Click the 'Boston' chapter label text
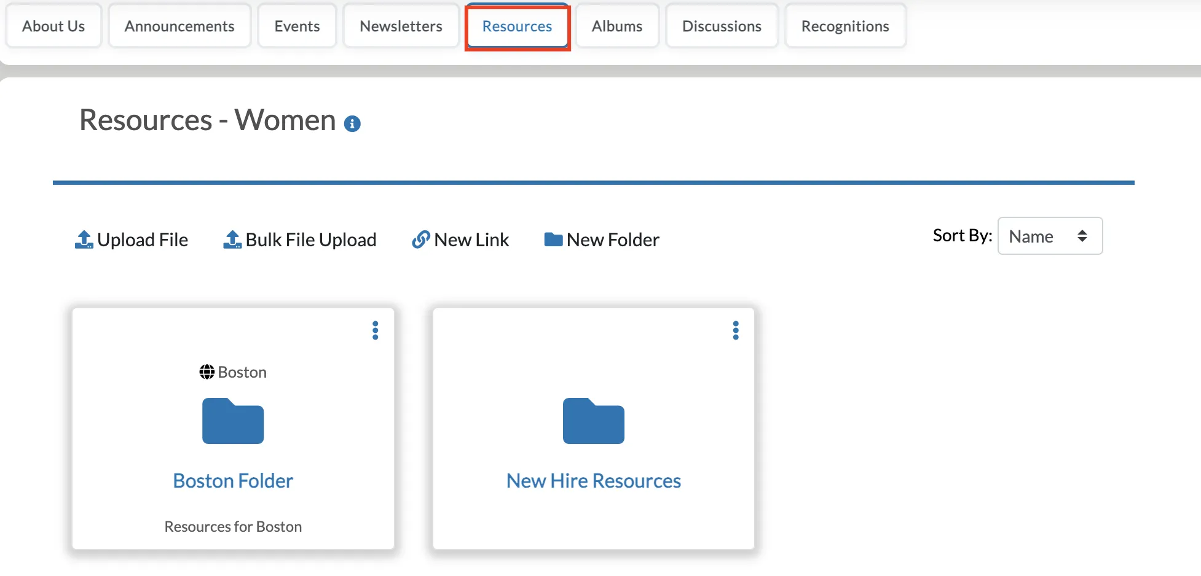This screenshot has height=576, width=1201. pyautogui.click(x=242, y=372)
